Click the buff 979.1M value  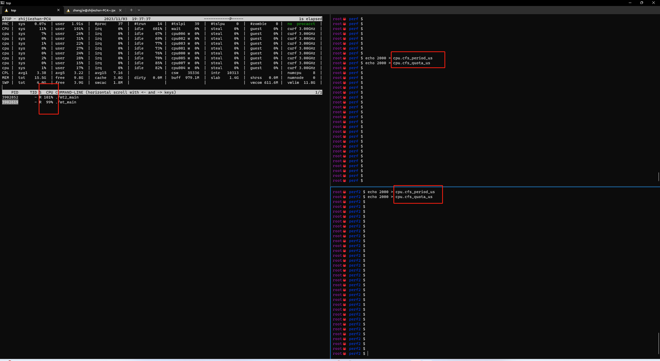point(185,78)
